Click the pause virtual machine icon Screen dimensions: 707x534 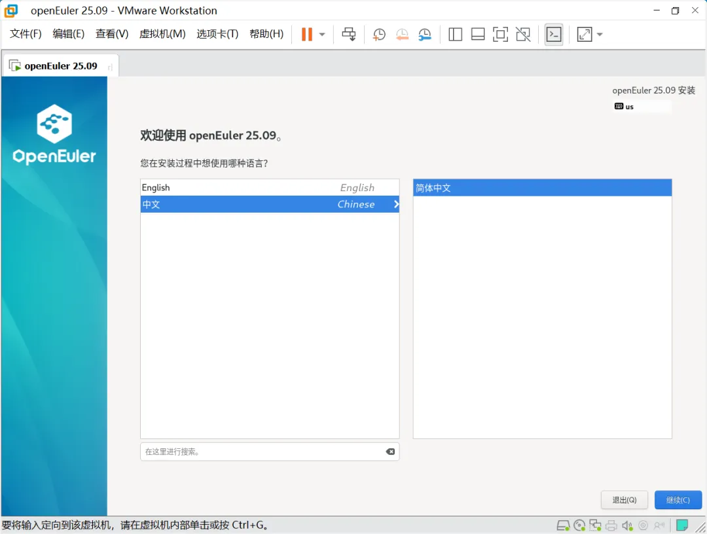[x=306, y=34]
